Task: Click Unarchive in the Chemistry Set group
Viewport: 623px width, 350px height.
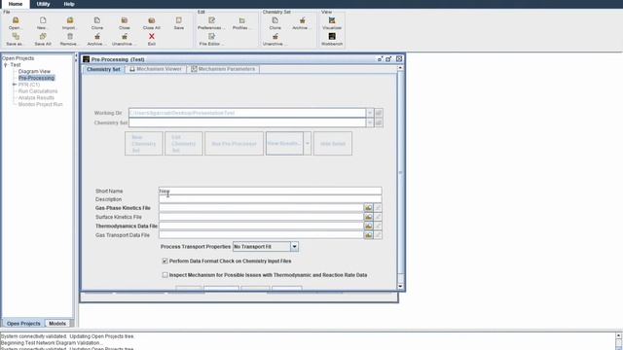Action: tap(275, 37)
